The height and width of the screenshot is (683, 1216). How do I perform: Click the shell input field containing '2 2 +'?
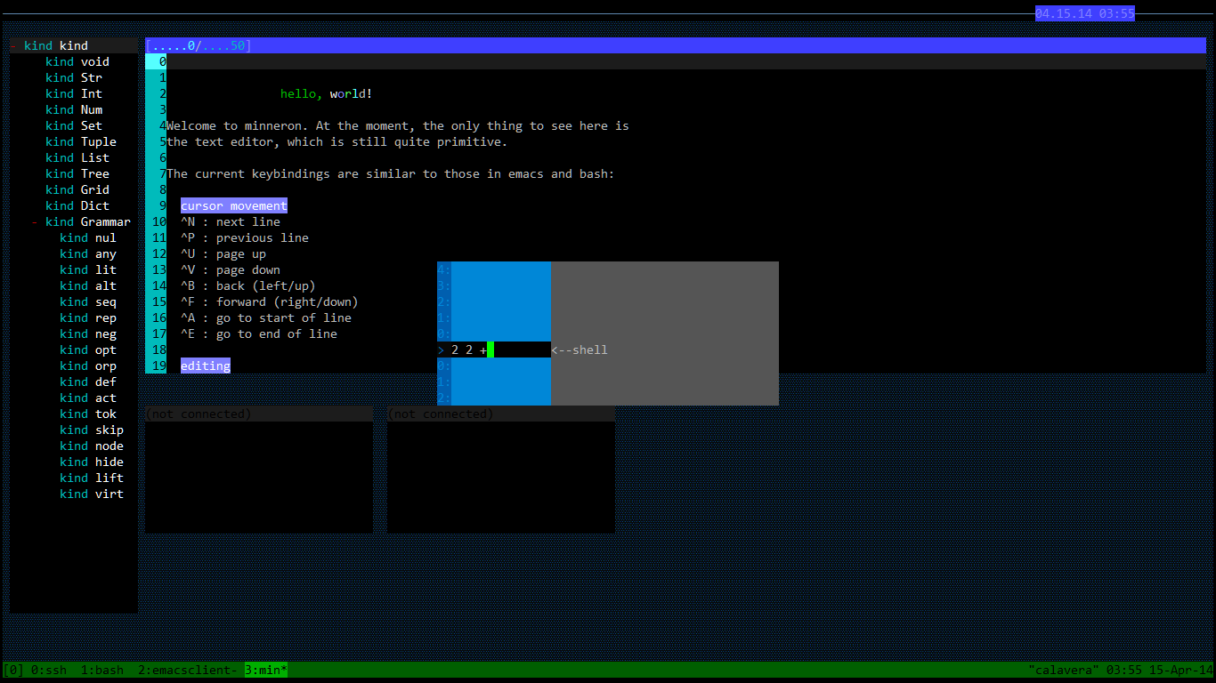click(494, 350)
